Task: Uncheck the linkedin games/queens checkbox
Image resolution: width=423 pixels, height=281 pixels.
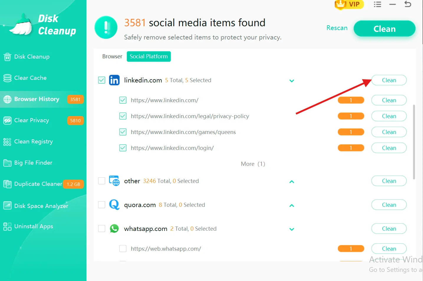Action: pos(123,132)
